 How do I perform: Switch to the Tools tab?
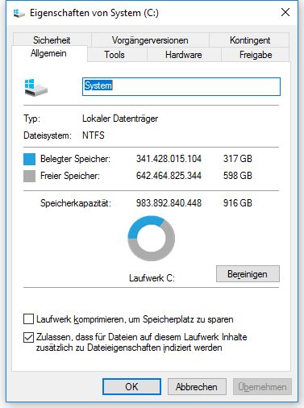click(115, 55)
